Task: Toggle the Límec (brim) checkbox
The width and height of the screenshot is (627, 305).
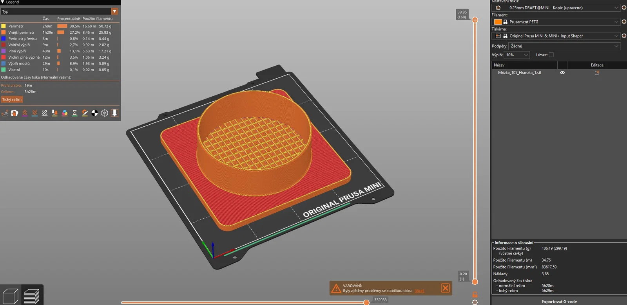Action: click(551, 55)
